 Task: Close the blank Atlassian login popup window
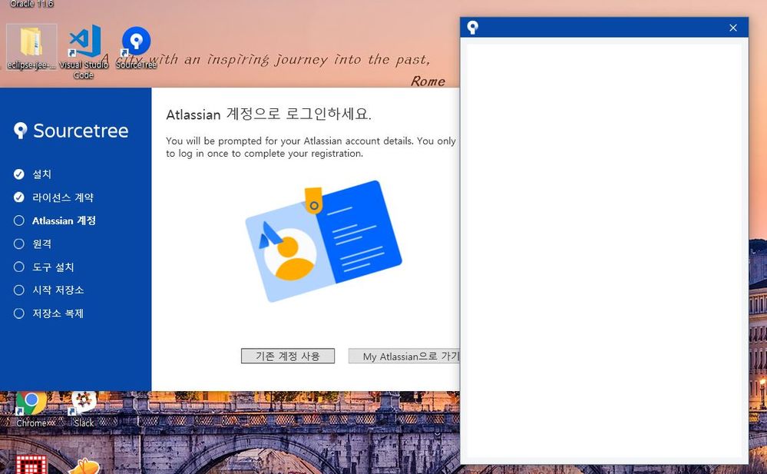click(x=732, y=28)
